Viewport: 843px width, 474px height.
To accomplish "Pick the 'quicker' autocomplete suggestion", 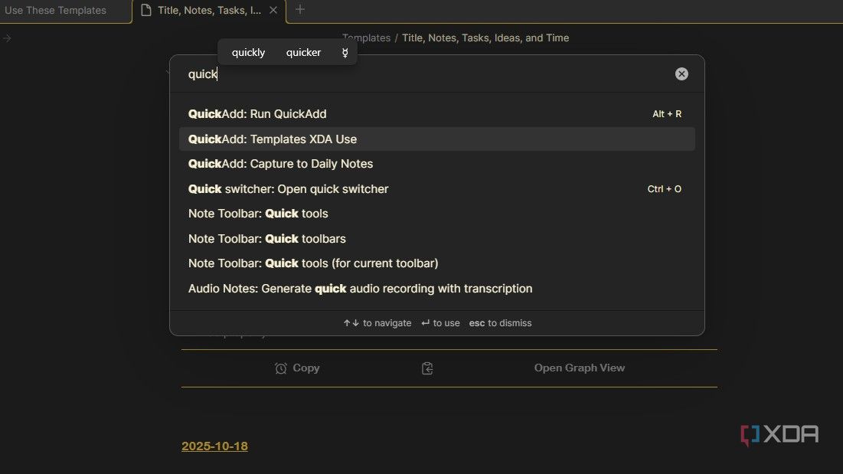I will (x=303, y=53).
